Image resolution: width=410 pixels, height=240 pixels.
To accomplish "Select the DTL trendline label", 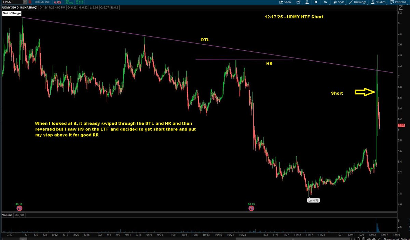I will pyautogui.click(x=205, y=40).
